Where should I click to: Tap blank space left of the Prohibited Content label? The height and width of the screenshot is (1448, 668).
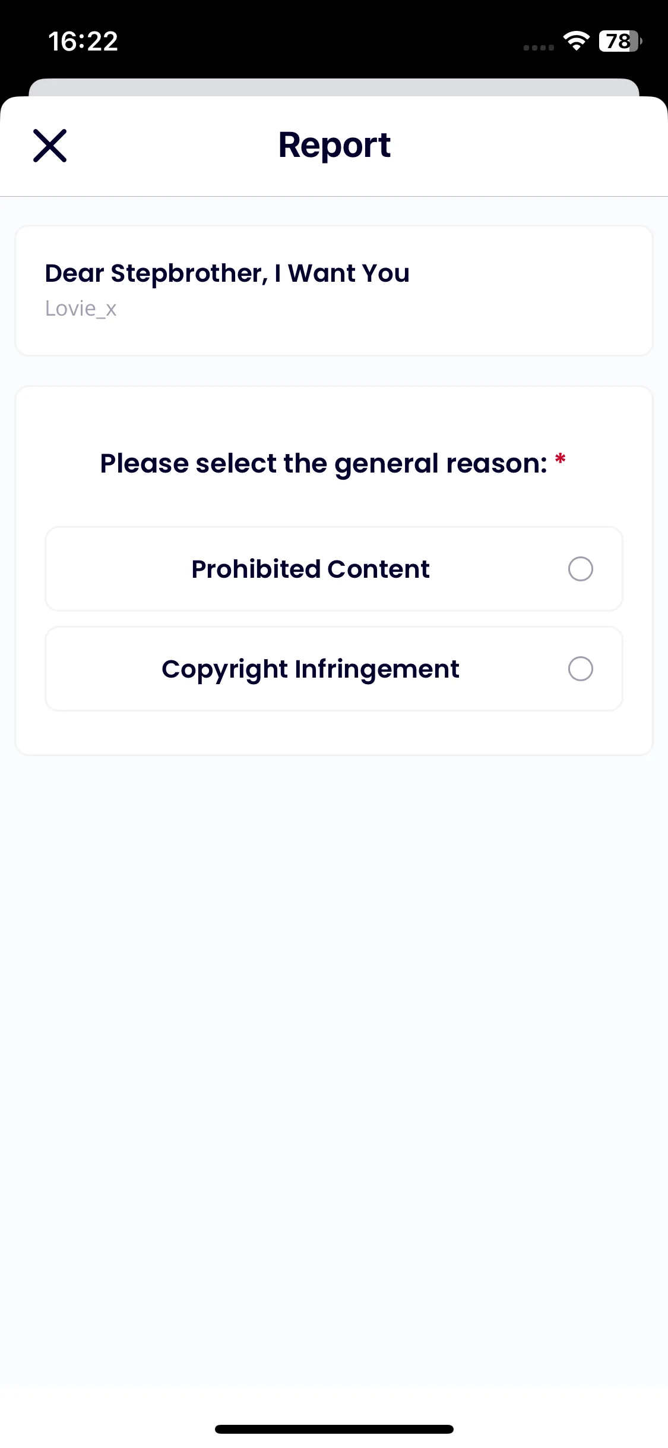click(119, 569)
